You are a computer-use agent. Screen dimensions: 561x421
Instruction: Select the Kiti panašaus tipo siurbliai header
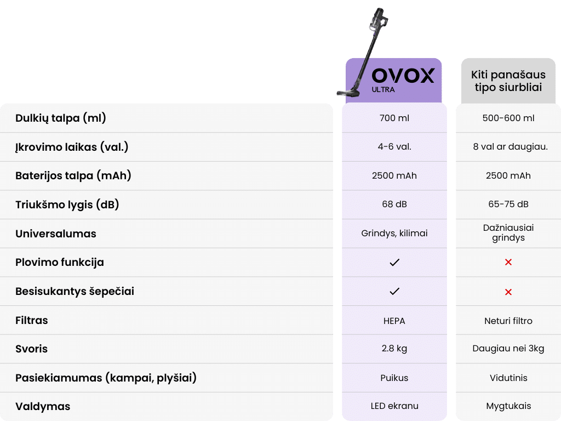tap(508, 81)
